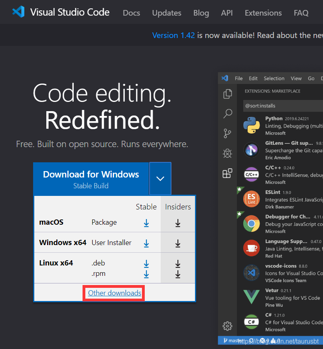
Task: Click the VSCode Icons Team publisher name
Action: (x=286, y=281)
